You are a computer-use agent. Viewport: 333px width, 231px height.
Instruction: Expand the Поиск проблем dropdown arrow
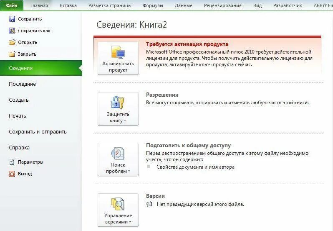pos(129,171)
